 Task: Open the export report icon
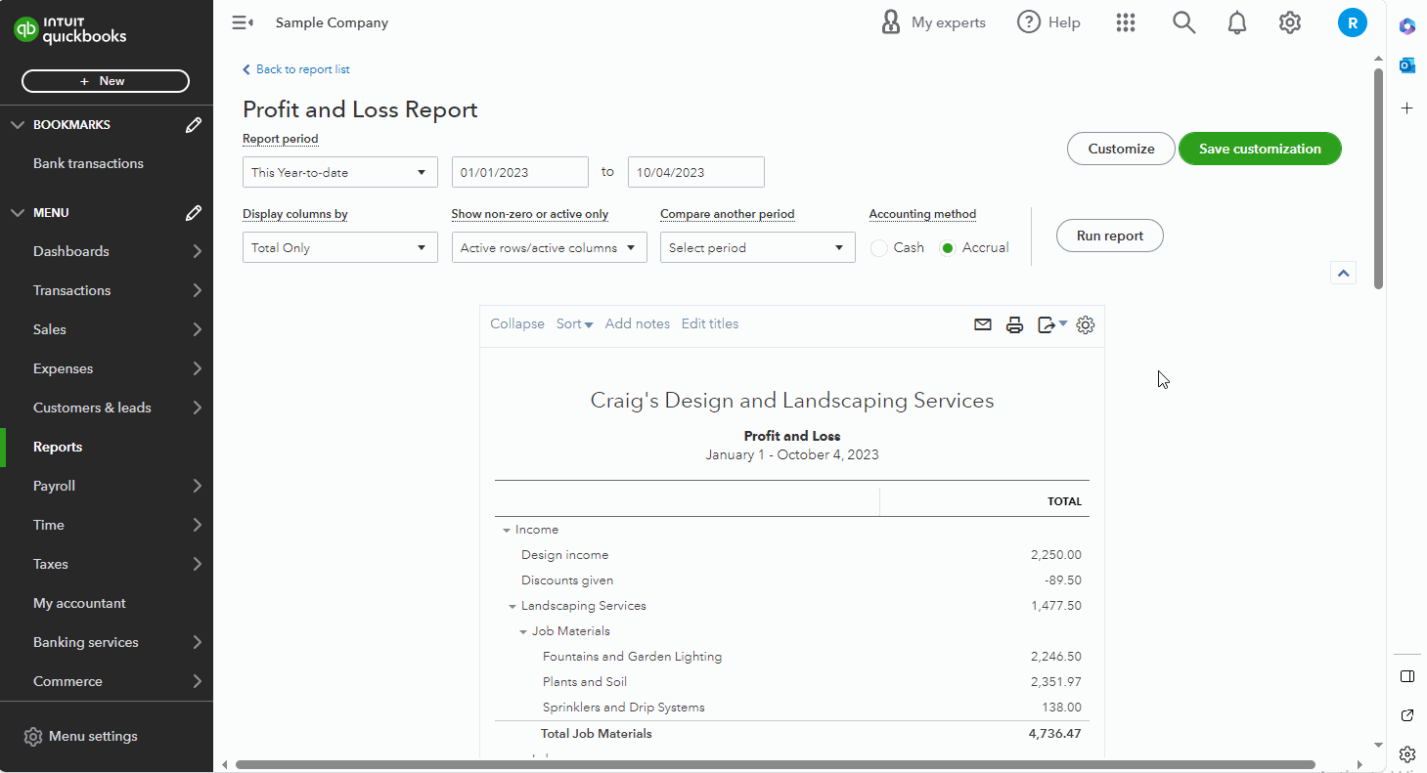(x=1047, y=323)
